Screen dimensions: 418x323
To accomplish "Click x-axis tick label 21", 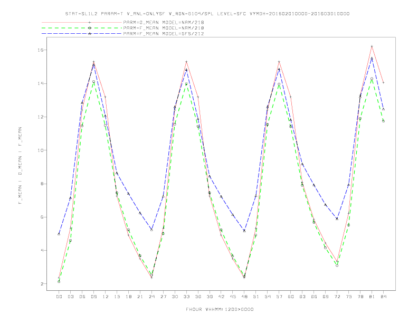I will click(140, 297).
